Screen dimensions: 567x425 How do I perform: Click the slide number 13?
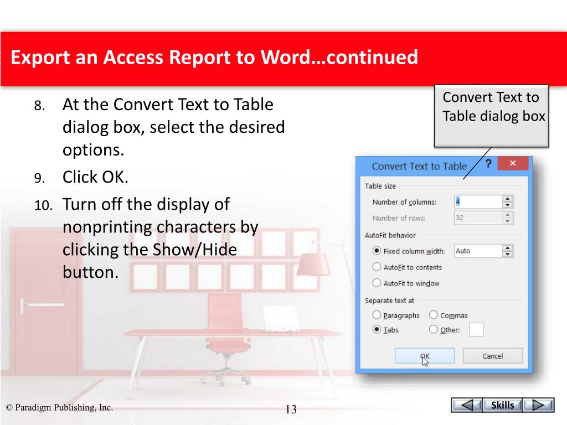[291, 409]
